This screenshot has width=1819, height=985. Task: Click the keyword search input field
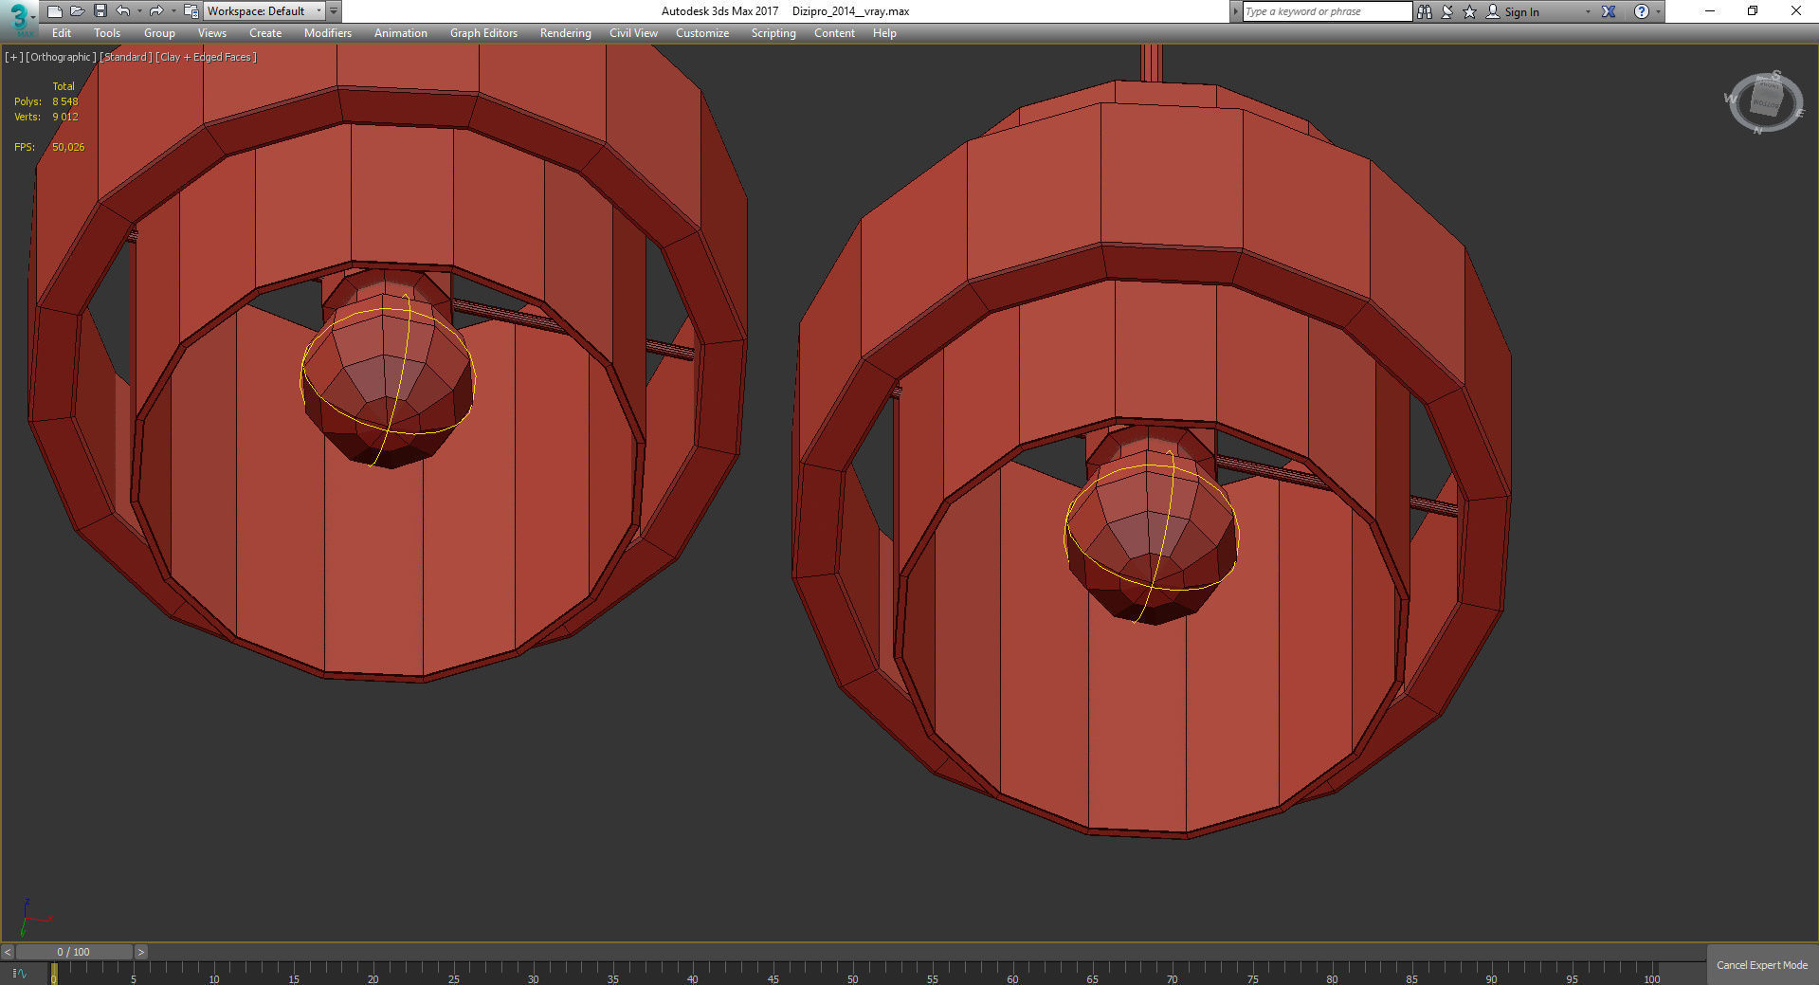[1327, 11]
